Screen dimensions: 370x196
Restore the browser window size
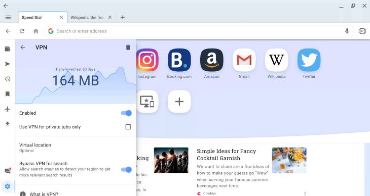click(353, 6)
